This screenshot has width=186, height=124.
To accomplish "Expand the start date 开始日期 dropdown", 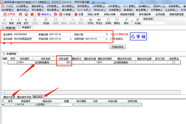I will (x=71, y=39).
